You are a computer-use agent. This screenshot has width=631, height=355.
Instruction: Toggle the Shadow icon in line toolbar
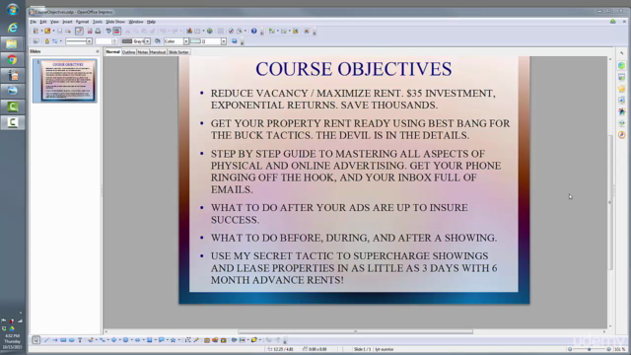point(235,41)
